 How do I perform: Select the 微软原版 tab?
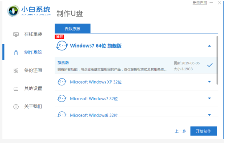[x=72, y=29]
